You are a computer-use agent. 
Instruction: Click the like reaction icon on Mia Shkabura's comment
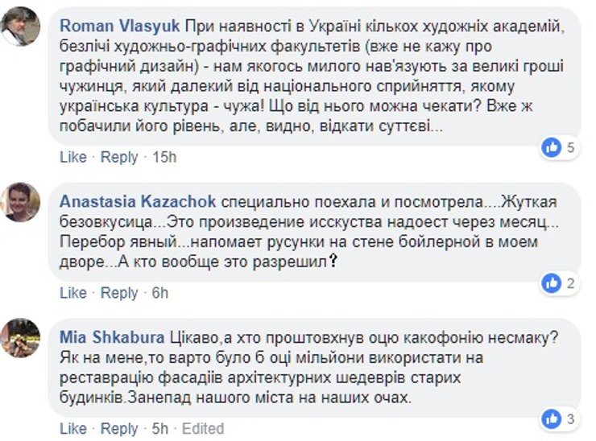[x=552, y=418]
